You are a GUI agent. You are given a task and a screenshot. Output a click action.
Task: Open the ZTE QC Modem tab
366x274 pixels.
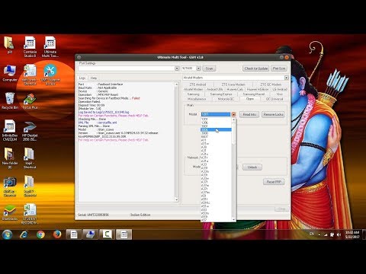(x=271, y=84)
